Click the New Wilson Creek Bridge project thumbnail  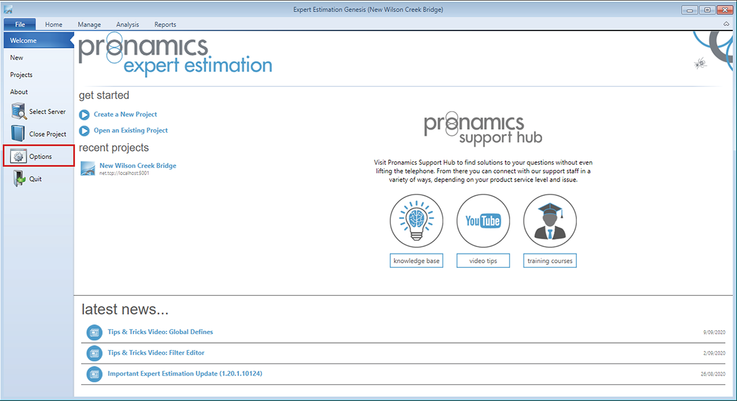(88, 168)
